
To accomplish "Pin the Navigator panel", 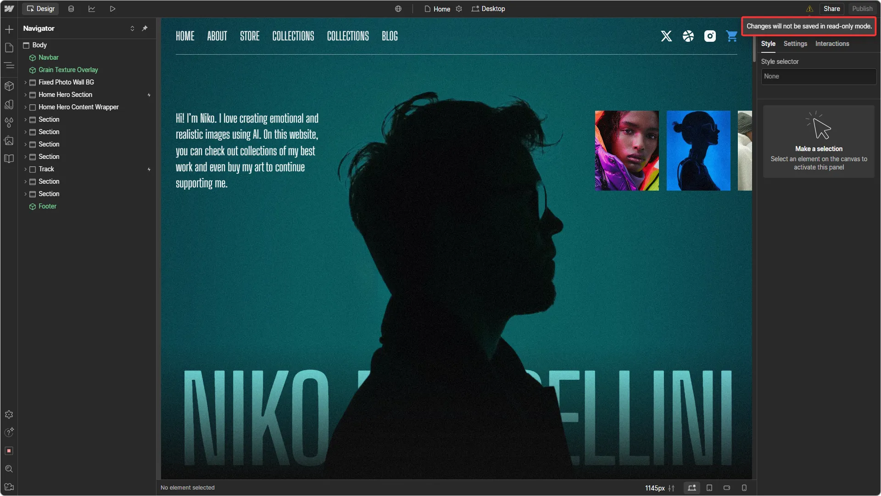I will click(145, 28).
